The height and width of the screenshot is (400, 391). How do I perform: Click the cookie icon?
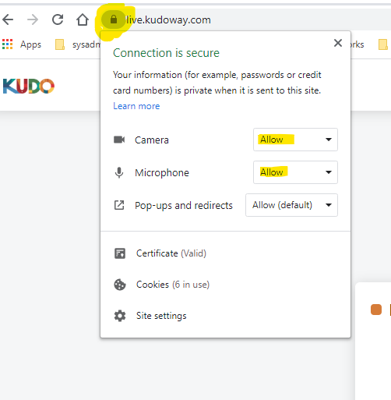120,285
